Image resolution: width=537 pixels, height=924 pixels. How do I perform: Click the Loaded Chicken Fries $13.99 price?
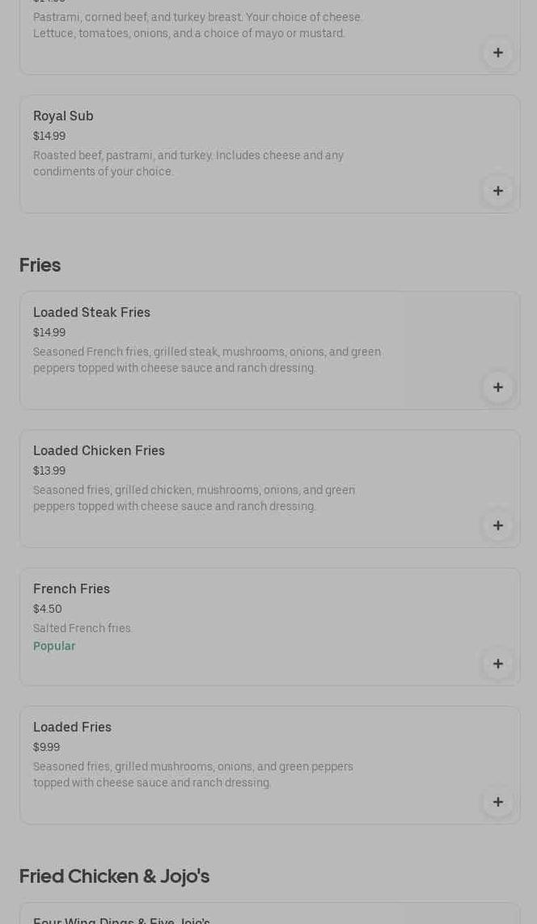click(x=49, y=470)
